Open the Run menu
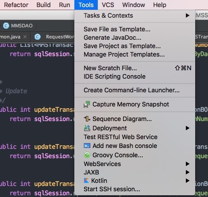Image resolution: width=208 pixels, height=197 pixels. click(65, 5)
